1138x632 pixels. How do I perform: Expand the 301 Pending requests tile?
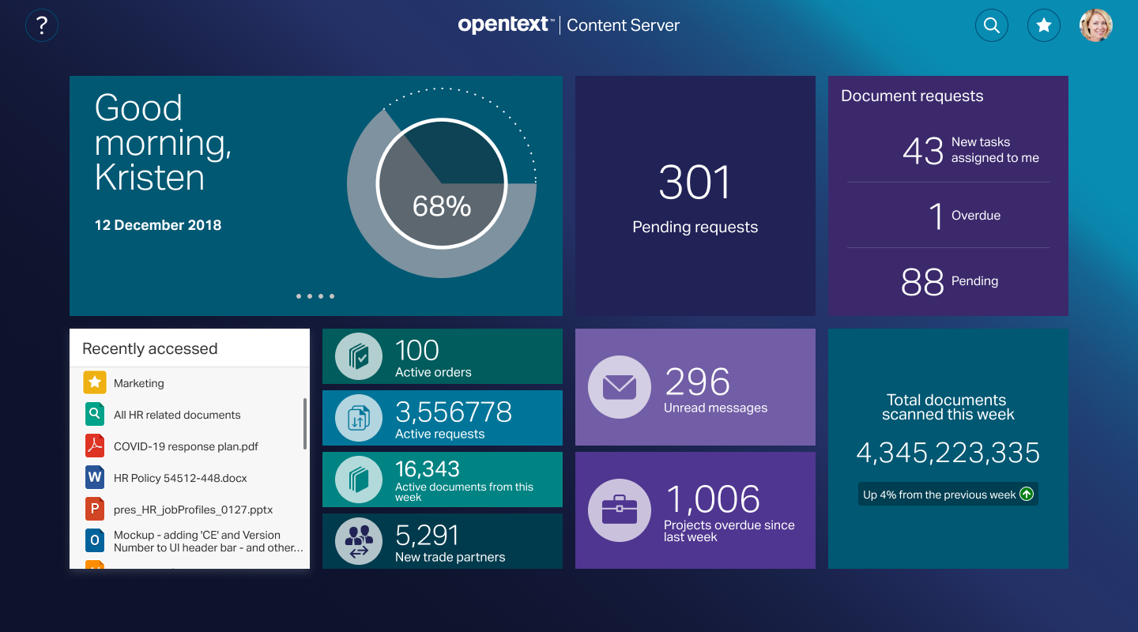click(695, 195)
